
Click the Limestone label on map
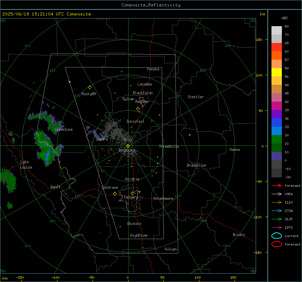point(63,129)
